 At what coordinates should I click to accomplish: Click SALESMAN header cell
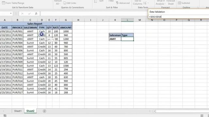click(30, 28)
